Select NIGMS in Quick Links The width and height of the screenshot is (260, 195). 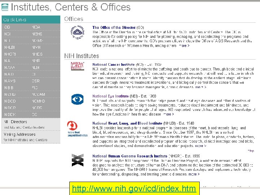pyautogui.click(x=38, y=40)
